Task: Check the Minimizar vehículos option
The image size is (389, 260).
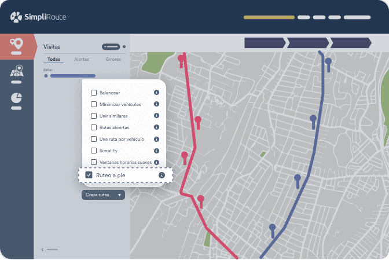Action: pos(94,104)
